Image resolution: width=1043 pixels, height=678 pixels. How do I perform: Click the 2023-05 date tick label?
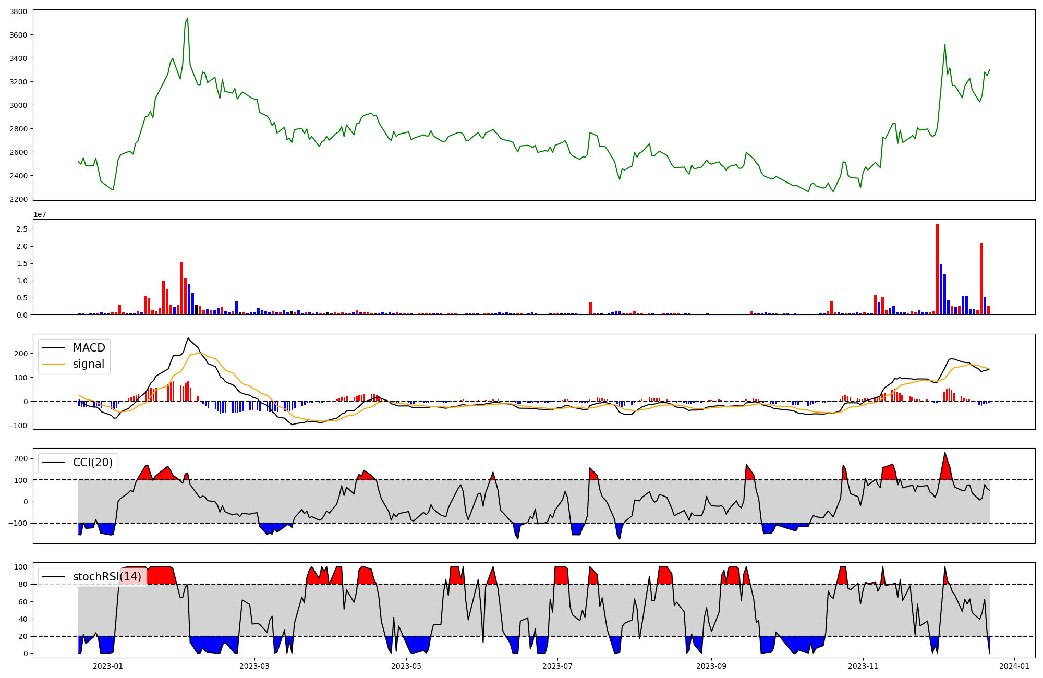(406, 666)
